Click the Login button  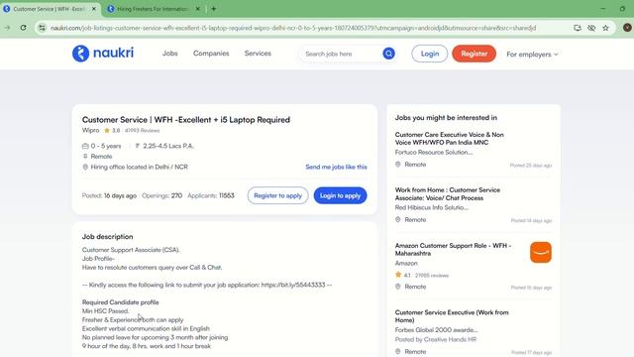coord(429,54)
